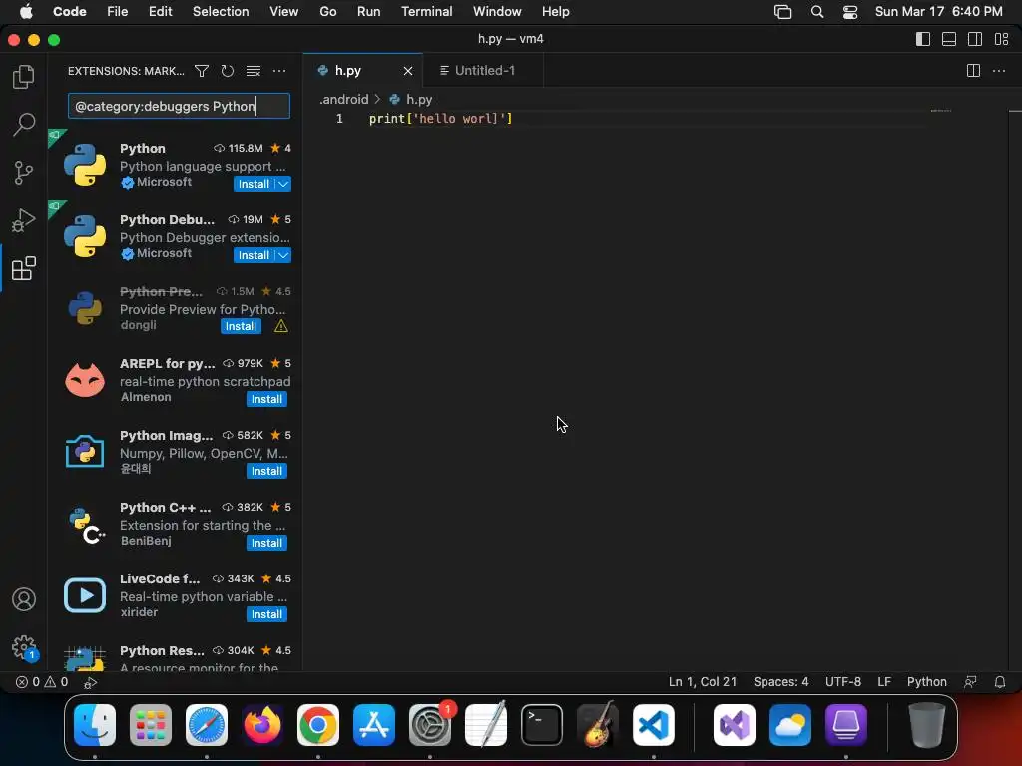
Task: Launch Google Chrome from the dock
Action: coord(318,725)
